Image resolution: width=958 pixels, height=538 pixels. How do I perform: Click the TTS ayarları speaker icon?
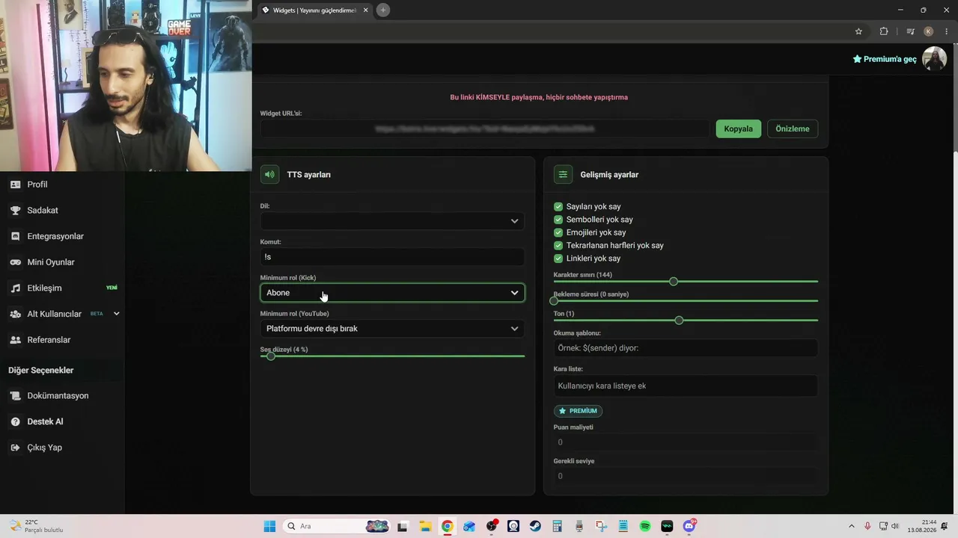(x=269, y=174)
